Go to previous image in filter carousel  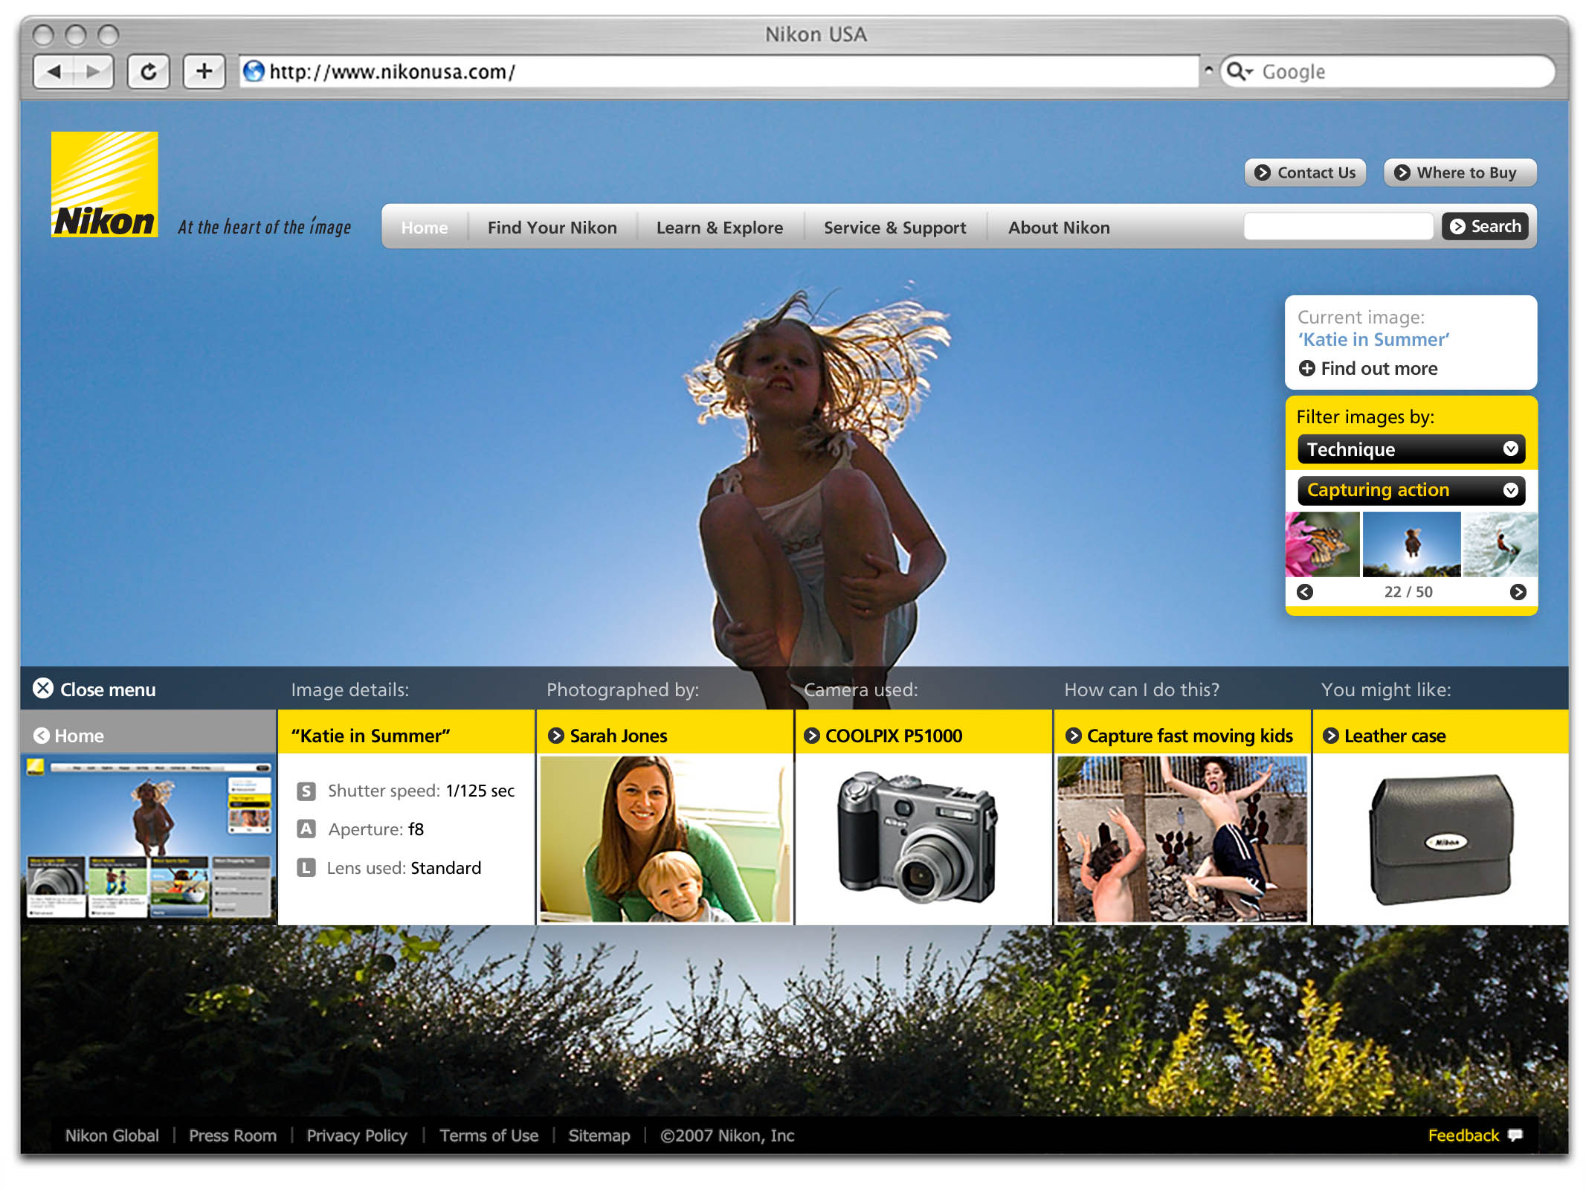tap(1304, 592)
